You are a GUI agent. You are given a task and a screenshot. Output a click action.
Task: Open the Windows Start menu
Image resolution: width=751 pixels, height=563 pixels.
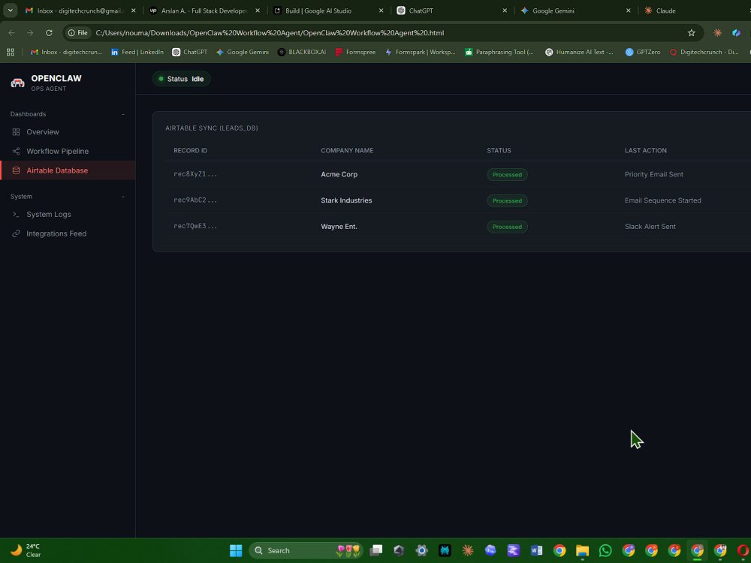[x=236, y=550]
